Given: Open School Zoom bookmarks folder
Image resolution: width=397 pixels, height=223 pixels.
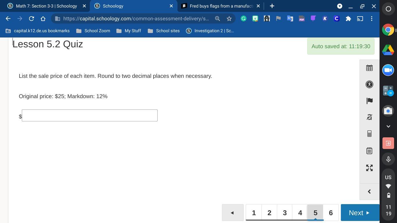Looking at the screenshot, I should tap(93, 31).
